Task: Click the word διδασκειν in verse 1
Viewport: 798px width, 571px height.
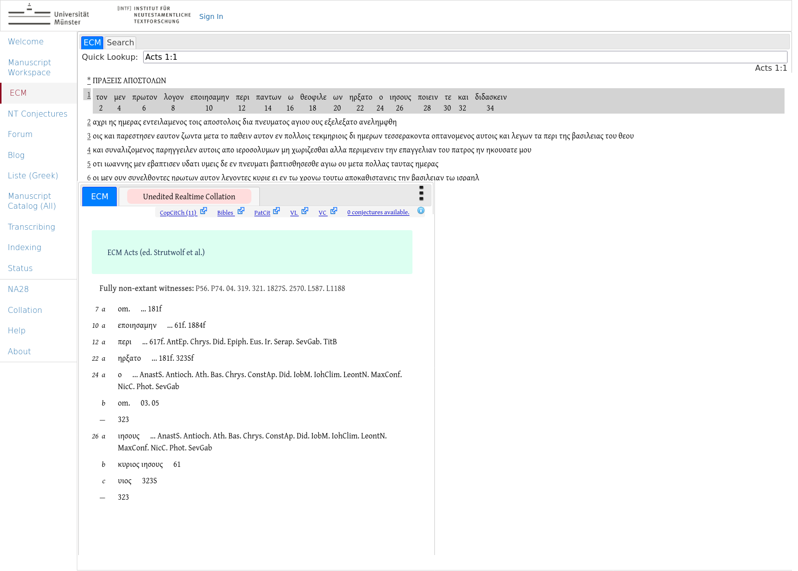Action: click(x=491, y=97)
